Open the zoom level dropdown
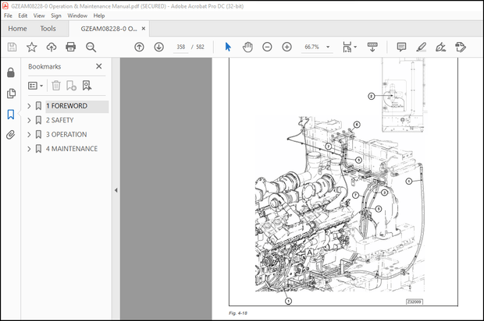The width and height of the screenshot is (484, 321). 328,47
